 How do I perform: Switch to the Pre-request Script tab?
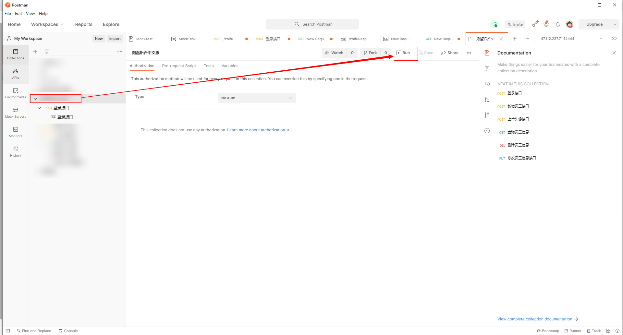click(179, 66)
